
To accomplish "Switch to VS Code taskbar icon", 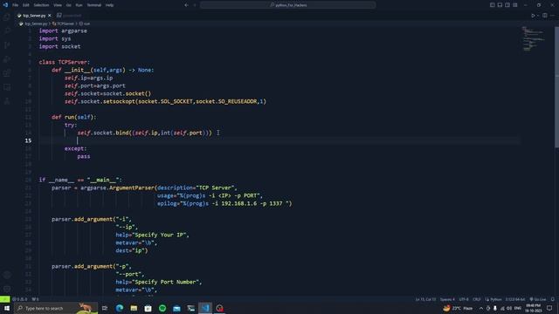I will click(x=205, y=308).
